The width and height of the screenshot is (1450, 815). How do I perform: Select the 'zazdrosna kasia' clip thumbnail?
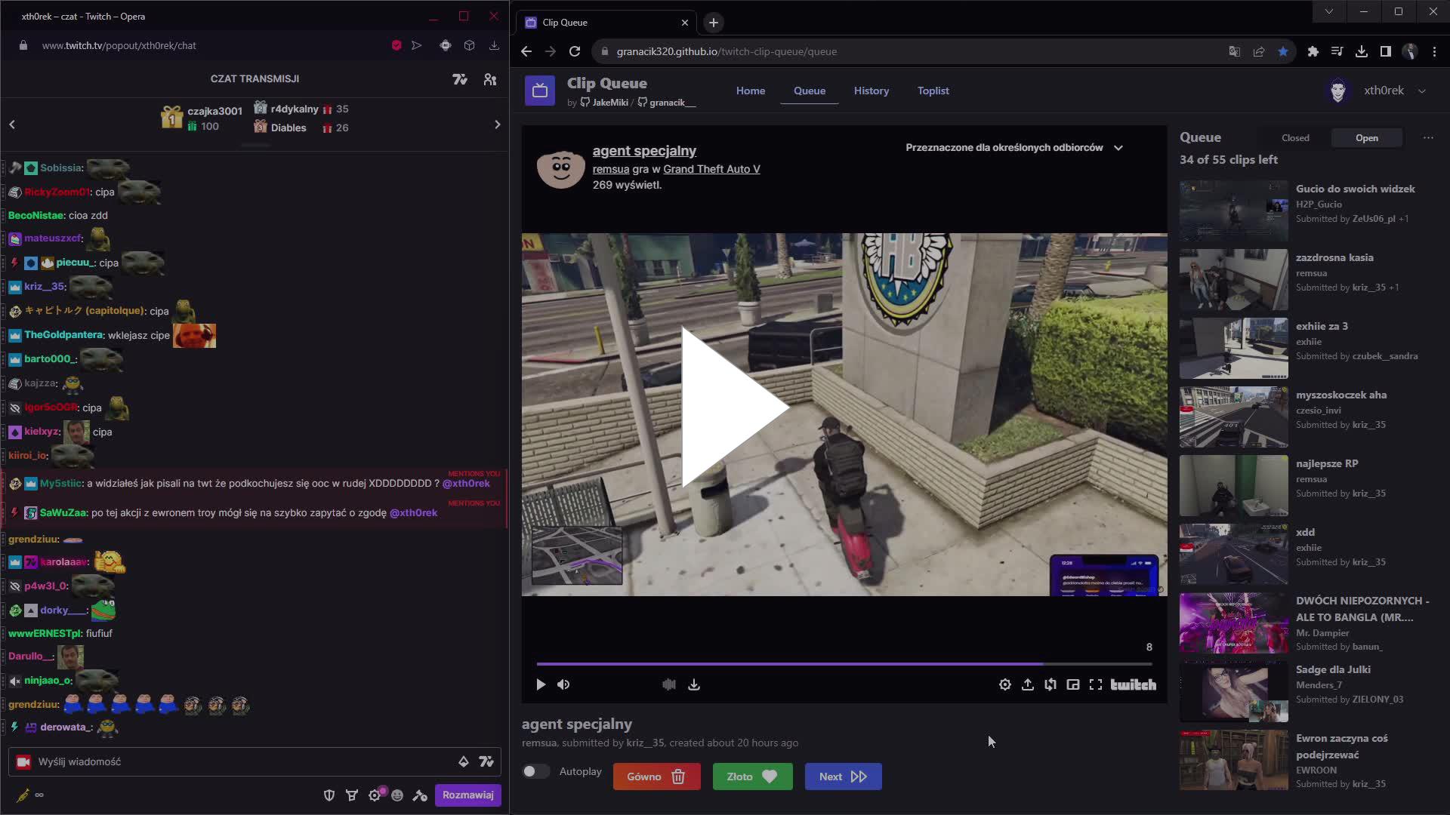(1234, 280)
